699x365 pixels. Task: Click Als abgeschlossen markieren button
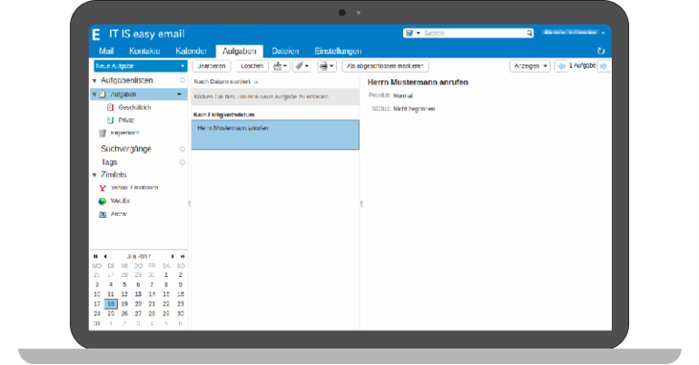coord(385,66)
